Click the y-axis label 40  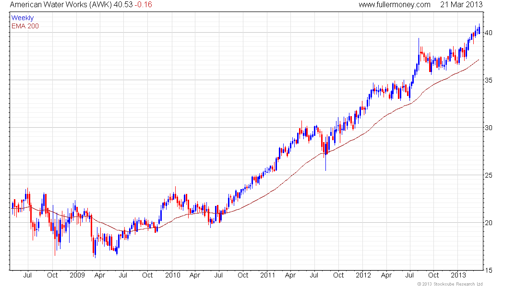click(488, 33)
